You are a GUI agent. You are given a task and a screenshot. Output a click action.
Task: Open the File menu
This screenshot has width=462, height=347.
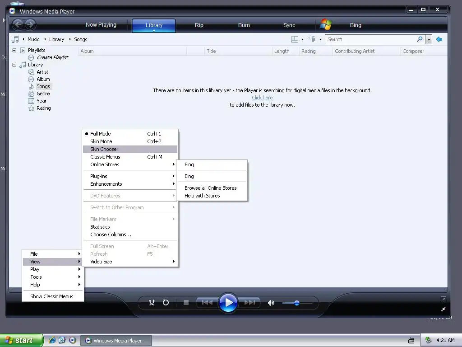pyautogui.click(x=53, y=254)
